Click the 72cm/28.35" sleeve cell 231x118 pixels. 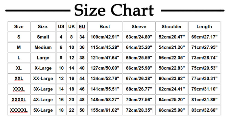(139, 110)
